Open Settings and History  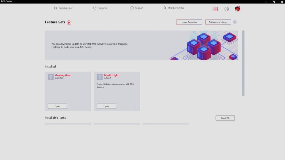[218, 22]
